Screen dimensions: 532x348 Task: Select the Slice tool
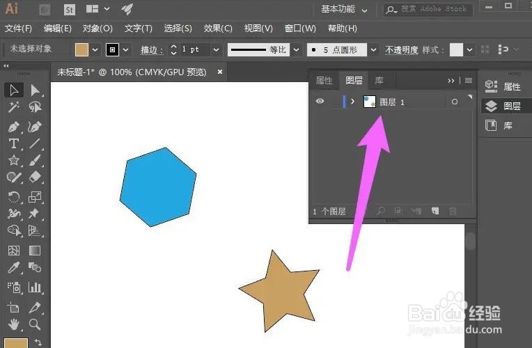pyautogui.click(x=35, y=308)
